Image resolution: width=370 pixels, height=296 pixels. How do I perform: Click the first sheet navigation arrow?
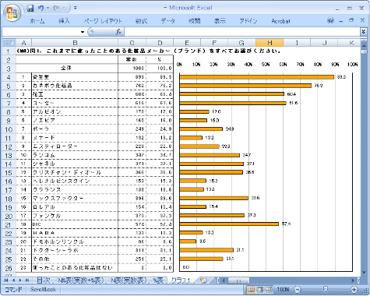6,280
